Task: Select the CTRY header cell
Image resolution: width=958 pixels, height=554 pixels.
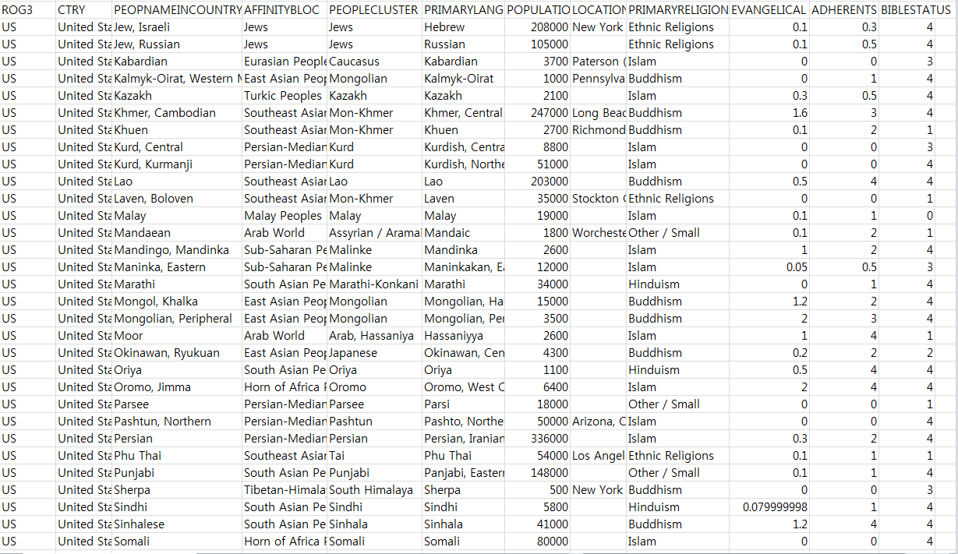Action: point(84,10)
